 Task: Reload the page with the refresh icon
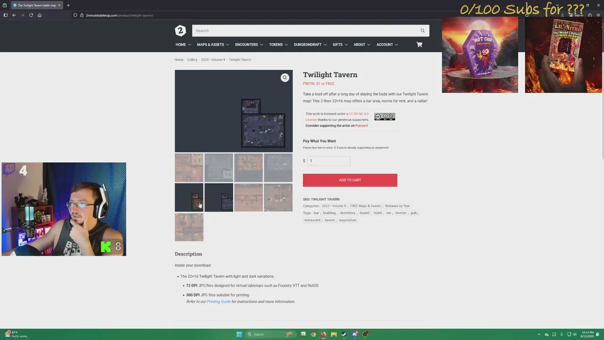coord(31,15)
